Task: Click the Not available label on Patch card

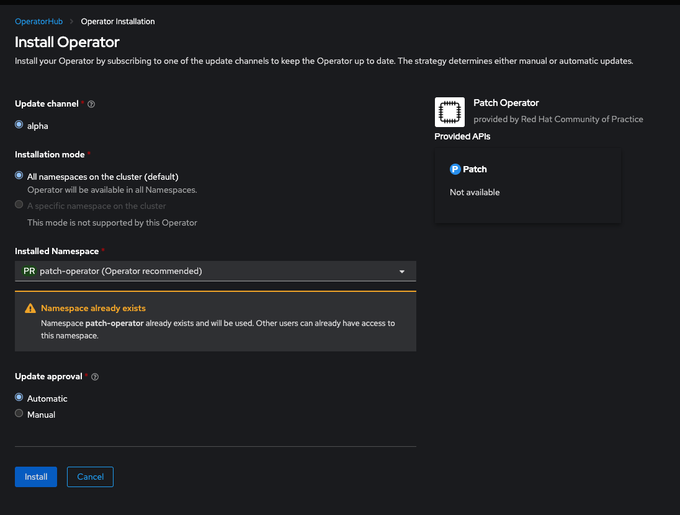Action: (x=474, y=192)
